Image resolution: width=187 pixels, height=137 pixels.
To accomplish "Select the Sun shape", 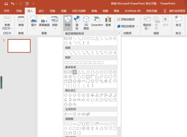I will point(106,81).
